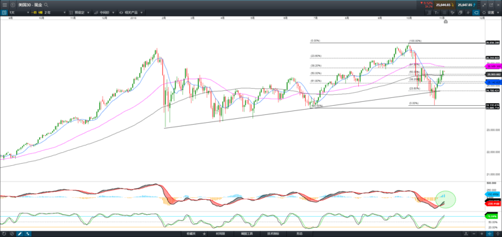Click the star icon in the bottom bar
The width and height of the screenshot is (502, 237).
[x=204, y=234]
